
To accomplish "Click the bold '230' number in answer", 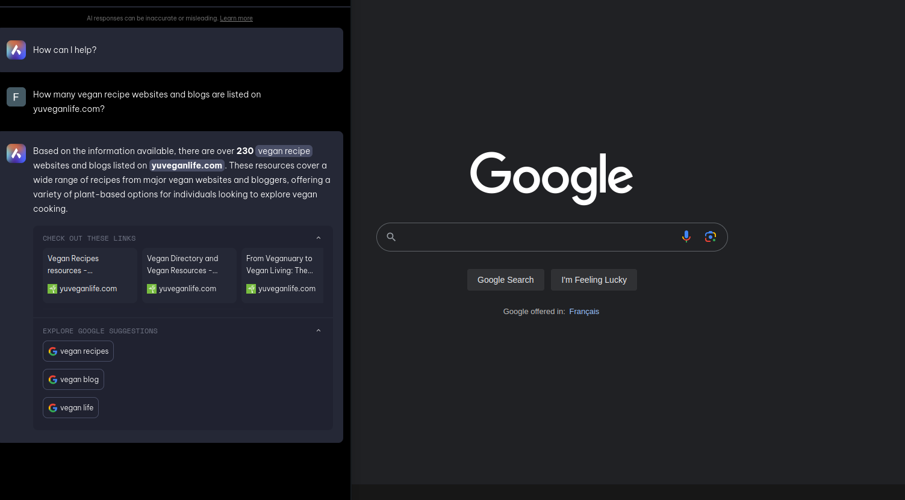I will (x=245, y=151).
